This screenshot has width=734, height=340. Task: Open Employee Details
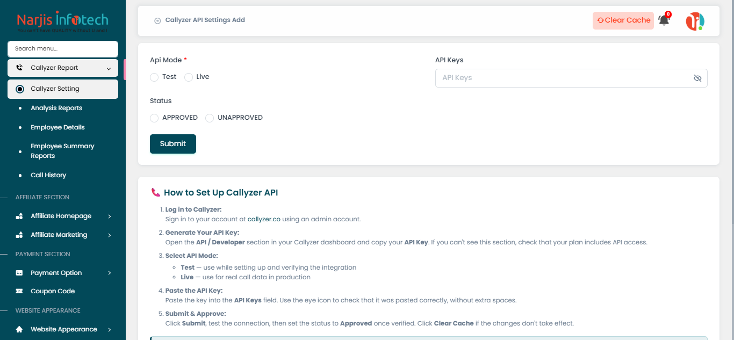coord(57,127)
